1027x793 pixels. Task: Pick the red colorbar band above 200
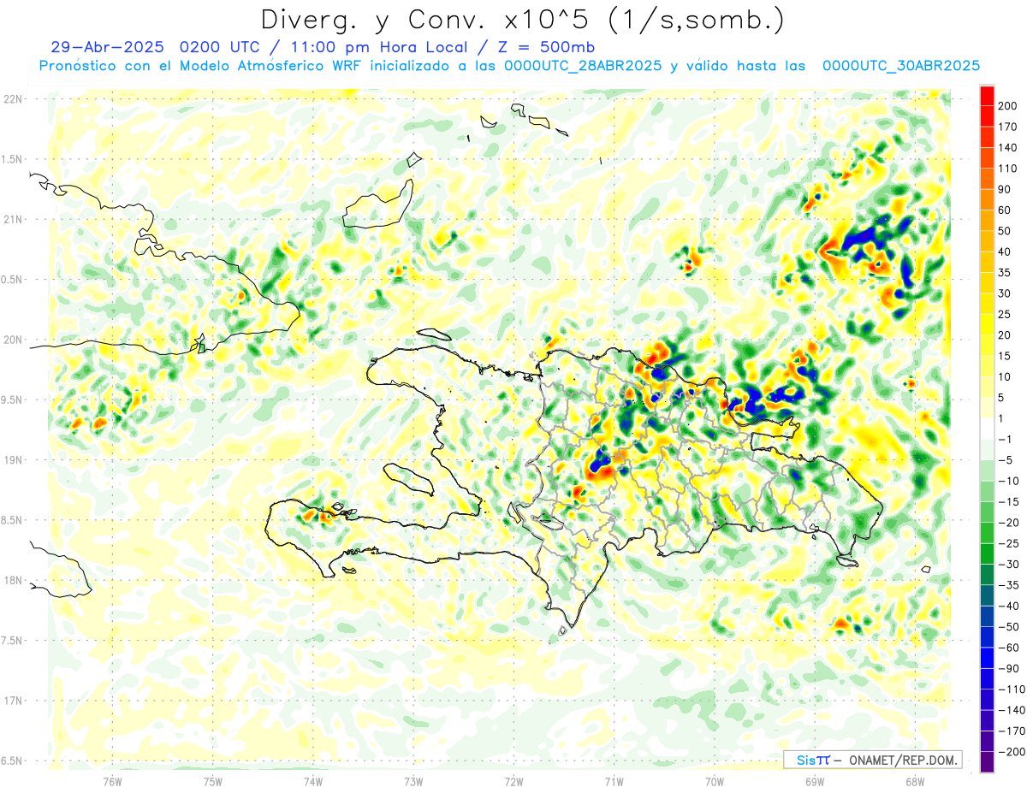click(988, 96)
